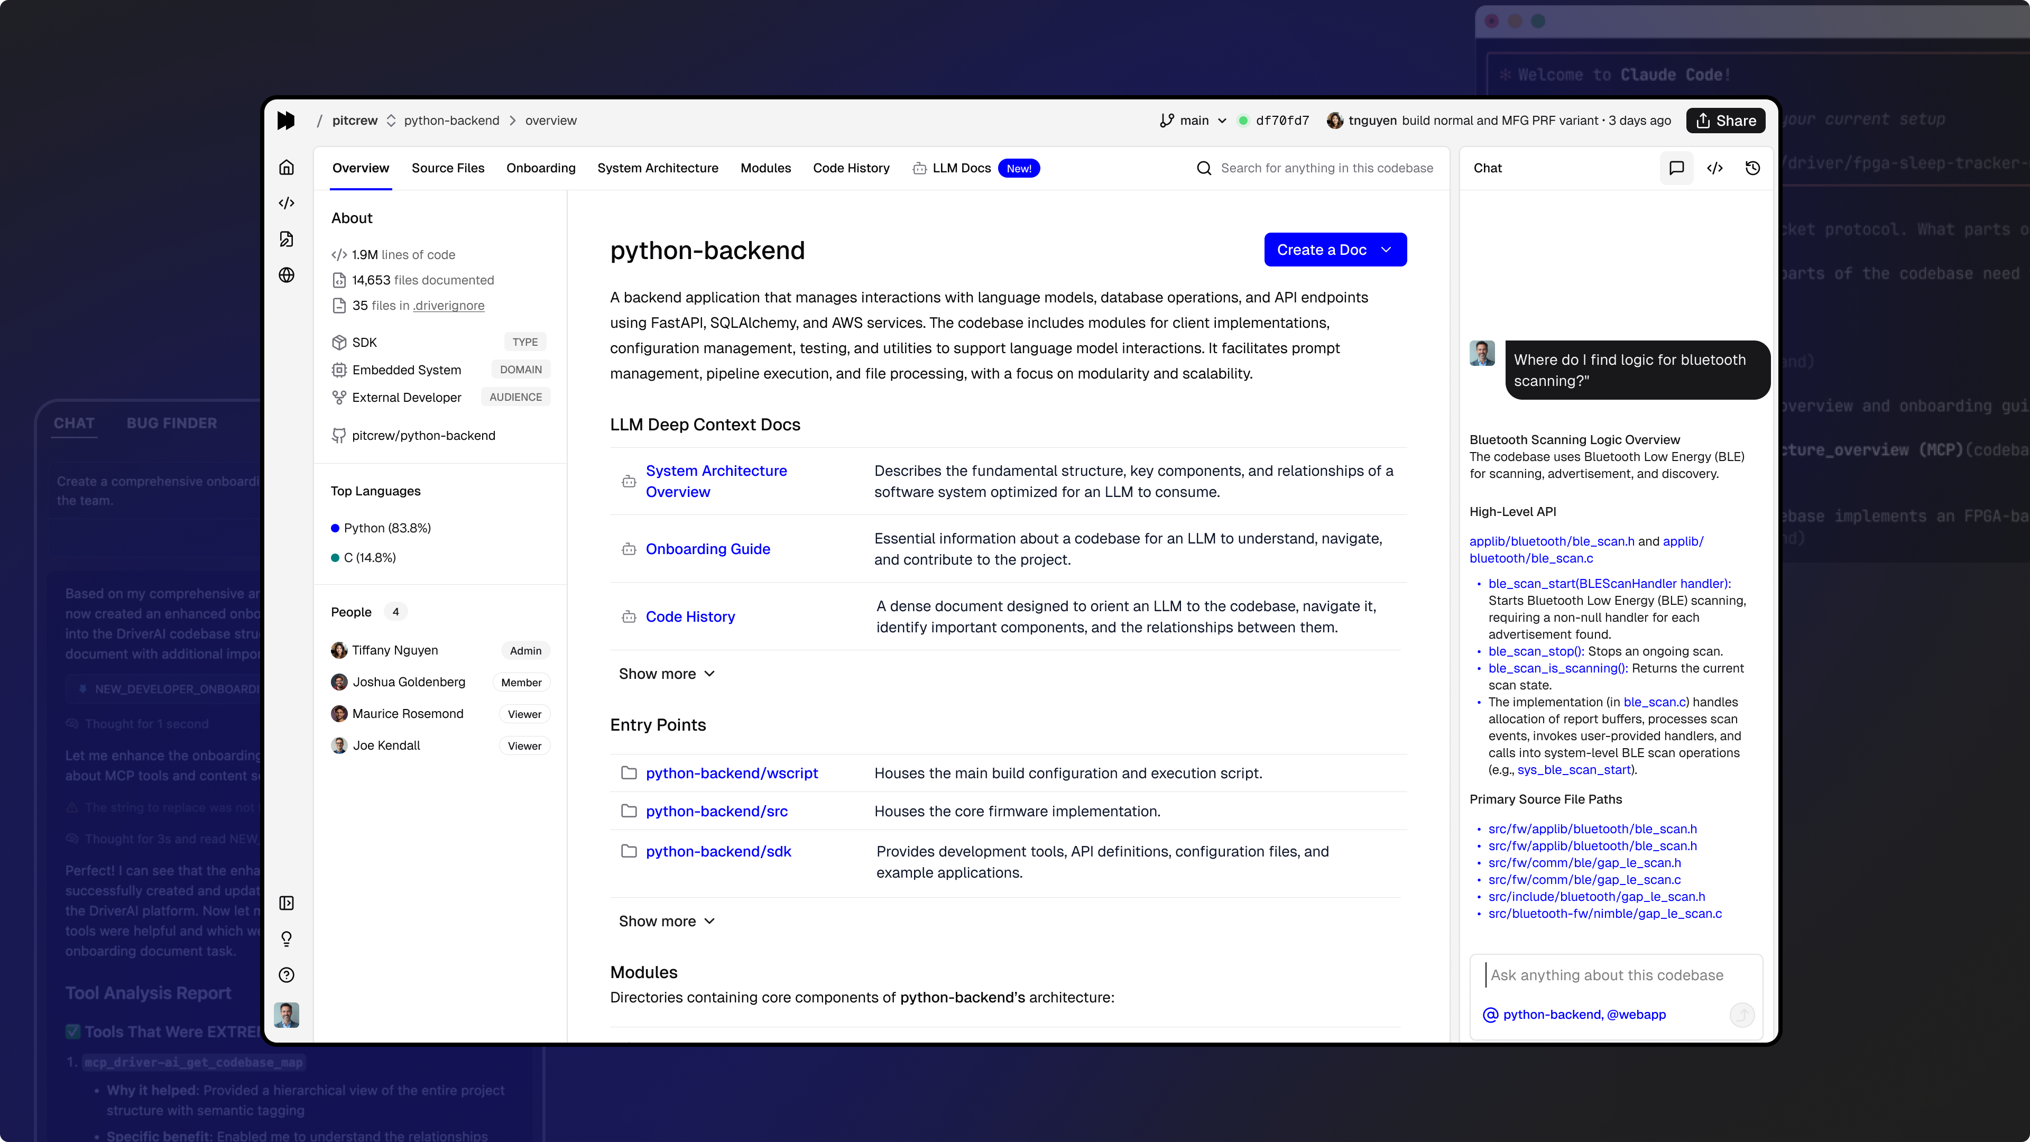The height and width of the screenshot is (1142, 2030).
Task: Open chat history clock icon
Action: (1752, 168)
